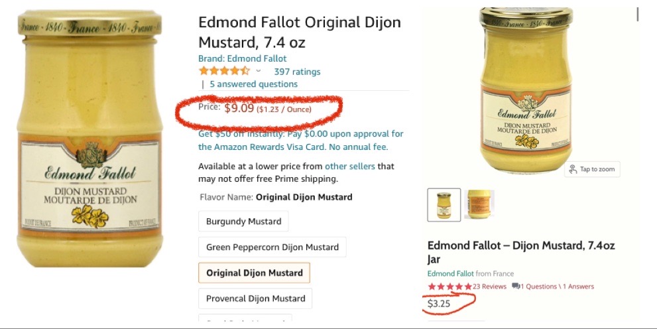Viewport: 657px width, 329px height.
Task: Open the 23 Reviews link
Action: click(x=489, y=287)
